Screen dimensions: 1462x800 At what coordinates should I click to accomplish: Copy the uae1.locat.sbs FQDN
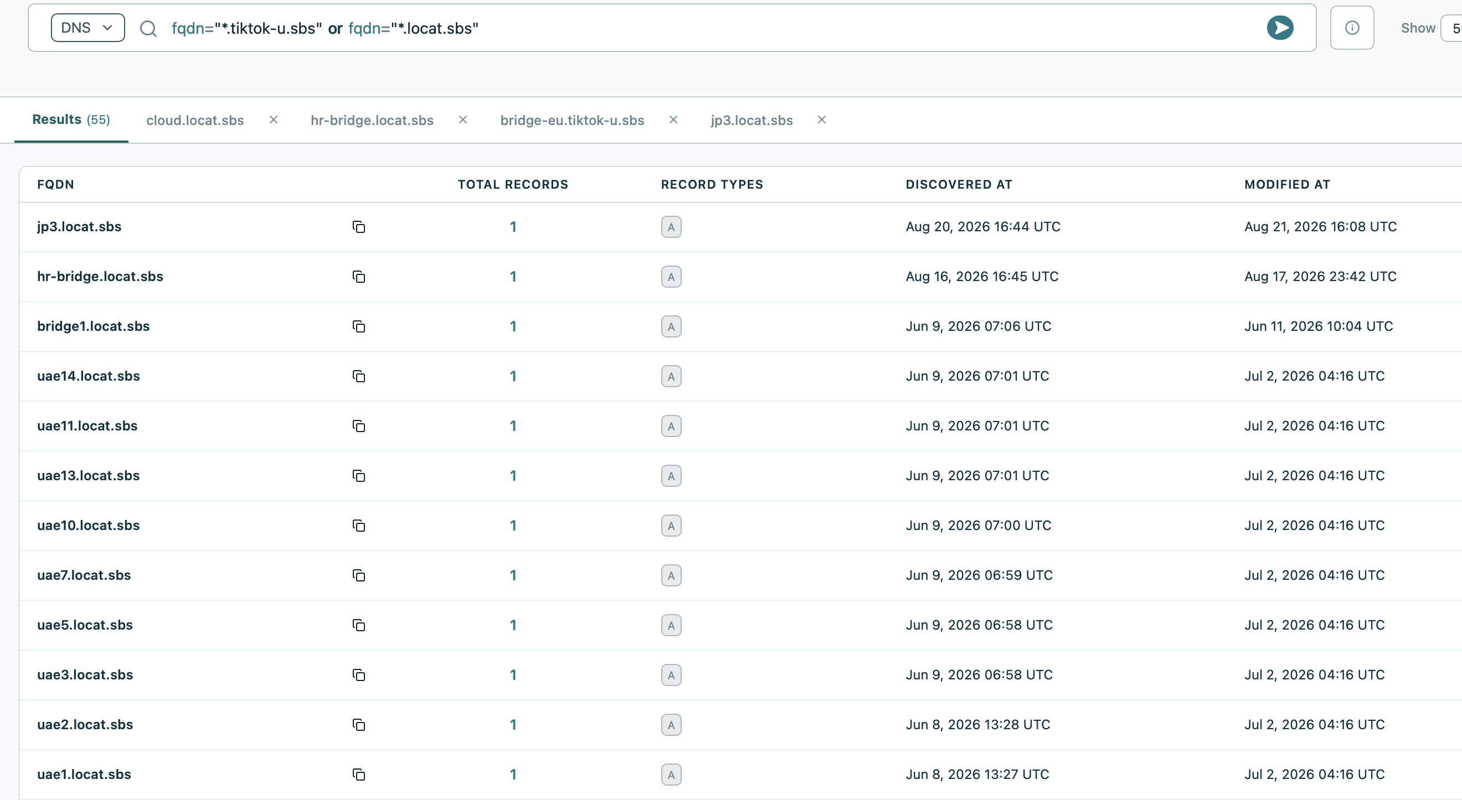[x=359, y=775]
